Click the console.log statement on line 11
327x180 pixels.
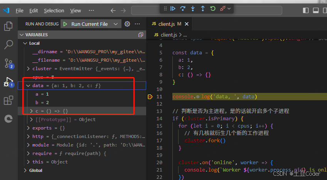pos(215,97)
